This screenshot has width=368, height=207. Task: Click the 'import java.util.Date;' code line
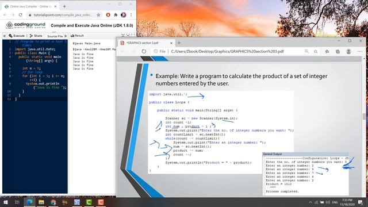pyautogui.click(x=35, y=49)
